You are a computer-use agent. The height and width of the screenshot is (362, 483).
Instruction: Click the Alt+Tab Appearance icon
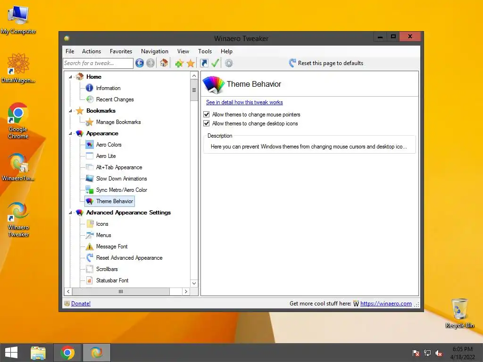(x=90, y=167)
